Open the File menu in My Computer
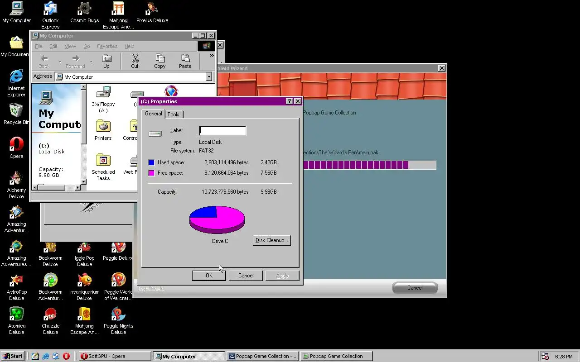The height and width of the screenshot is (362, 580). click(39, 46)
